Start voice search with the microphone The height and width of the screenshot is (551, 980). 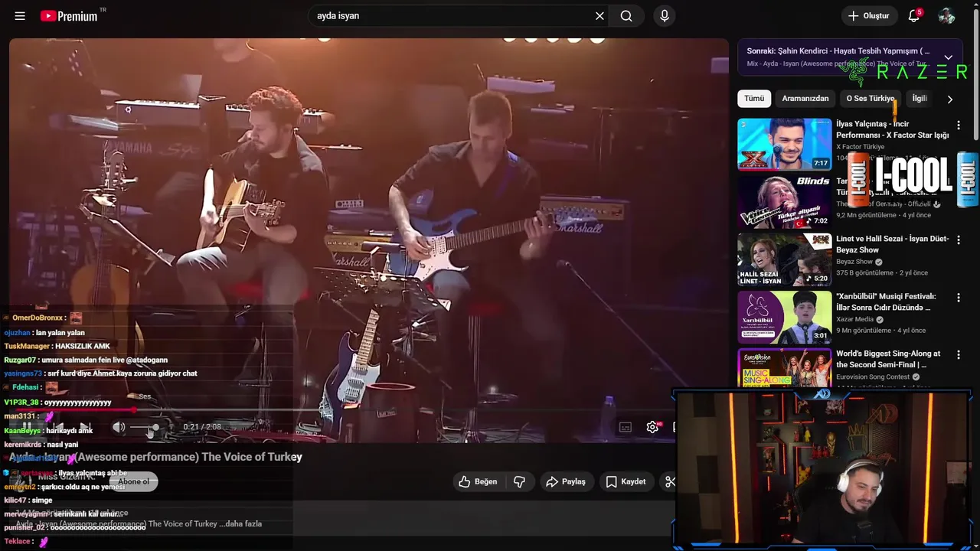(x=665, y=16)
